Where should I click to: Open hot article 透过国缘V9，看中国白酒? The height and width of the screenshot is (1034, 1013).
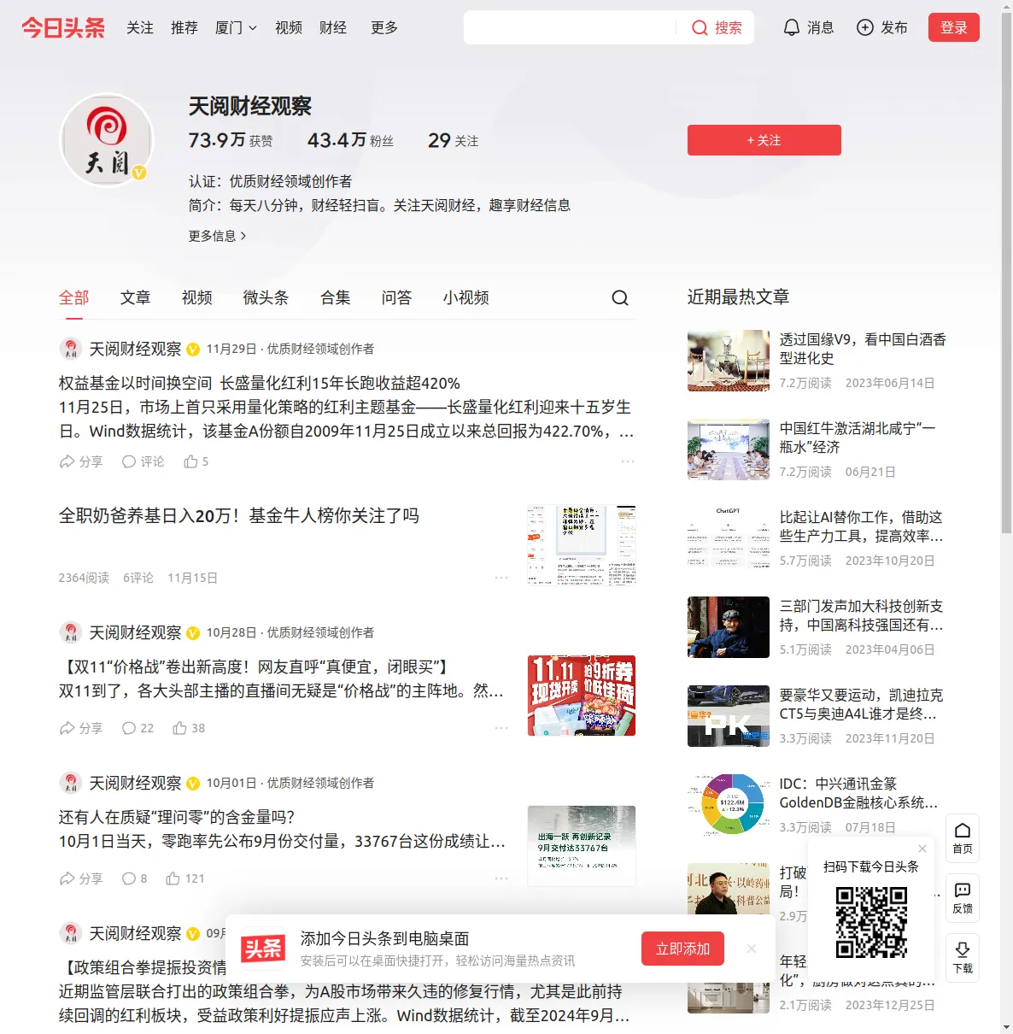[863, 349]
